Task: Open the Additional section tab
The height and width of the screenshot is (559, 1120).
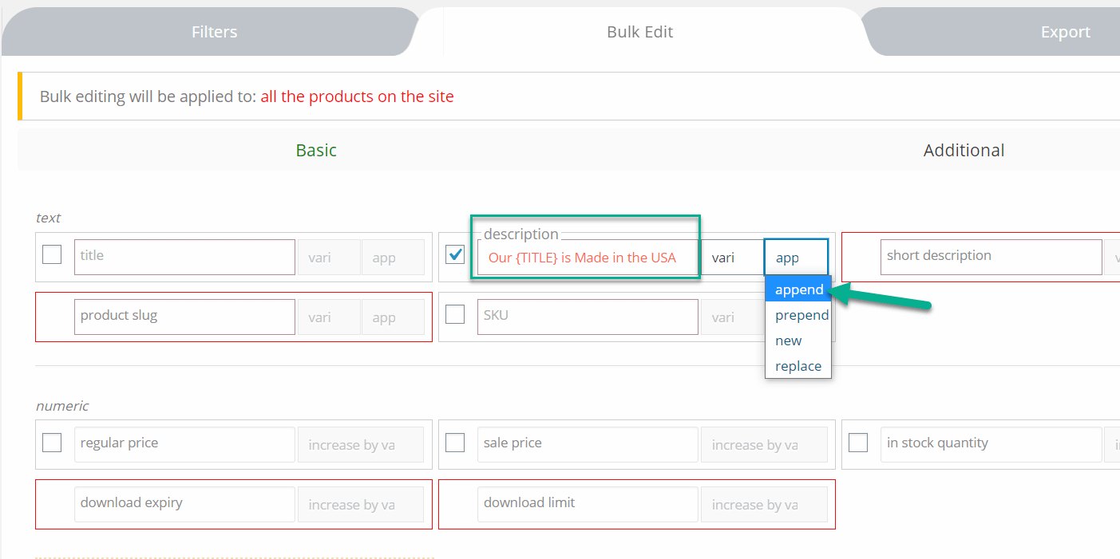Action: click(964, 150)
